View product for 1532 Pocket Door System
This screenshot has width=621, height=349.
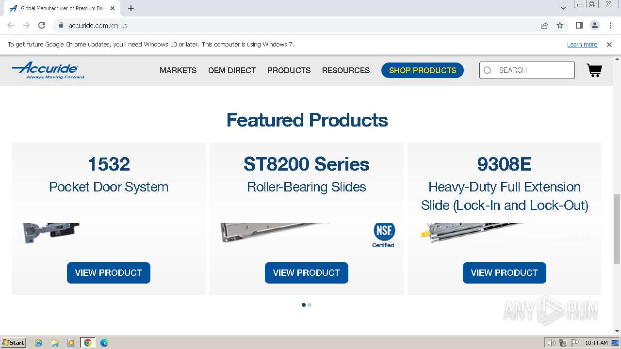point(109,273)
